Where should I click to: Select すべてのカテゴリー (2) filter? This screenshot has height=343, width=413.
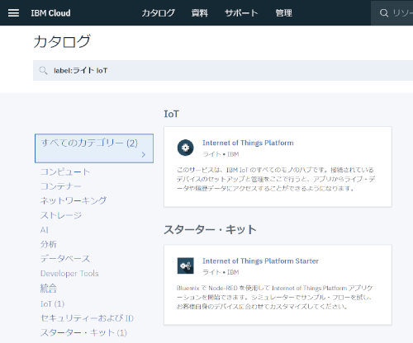pos(94,148)
